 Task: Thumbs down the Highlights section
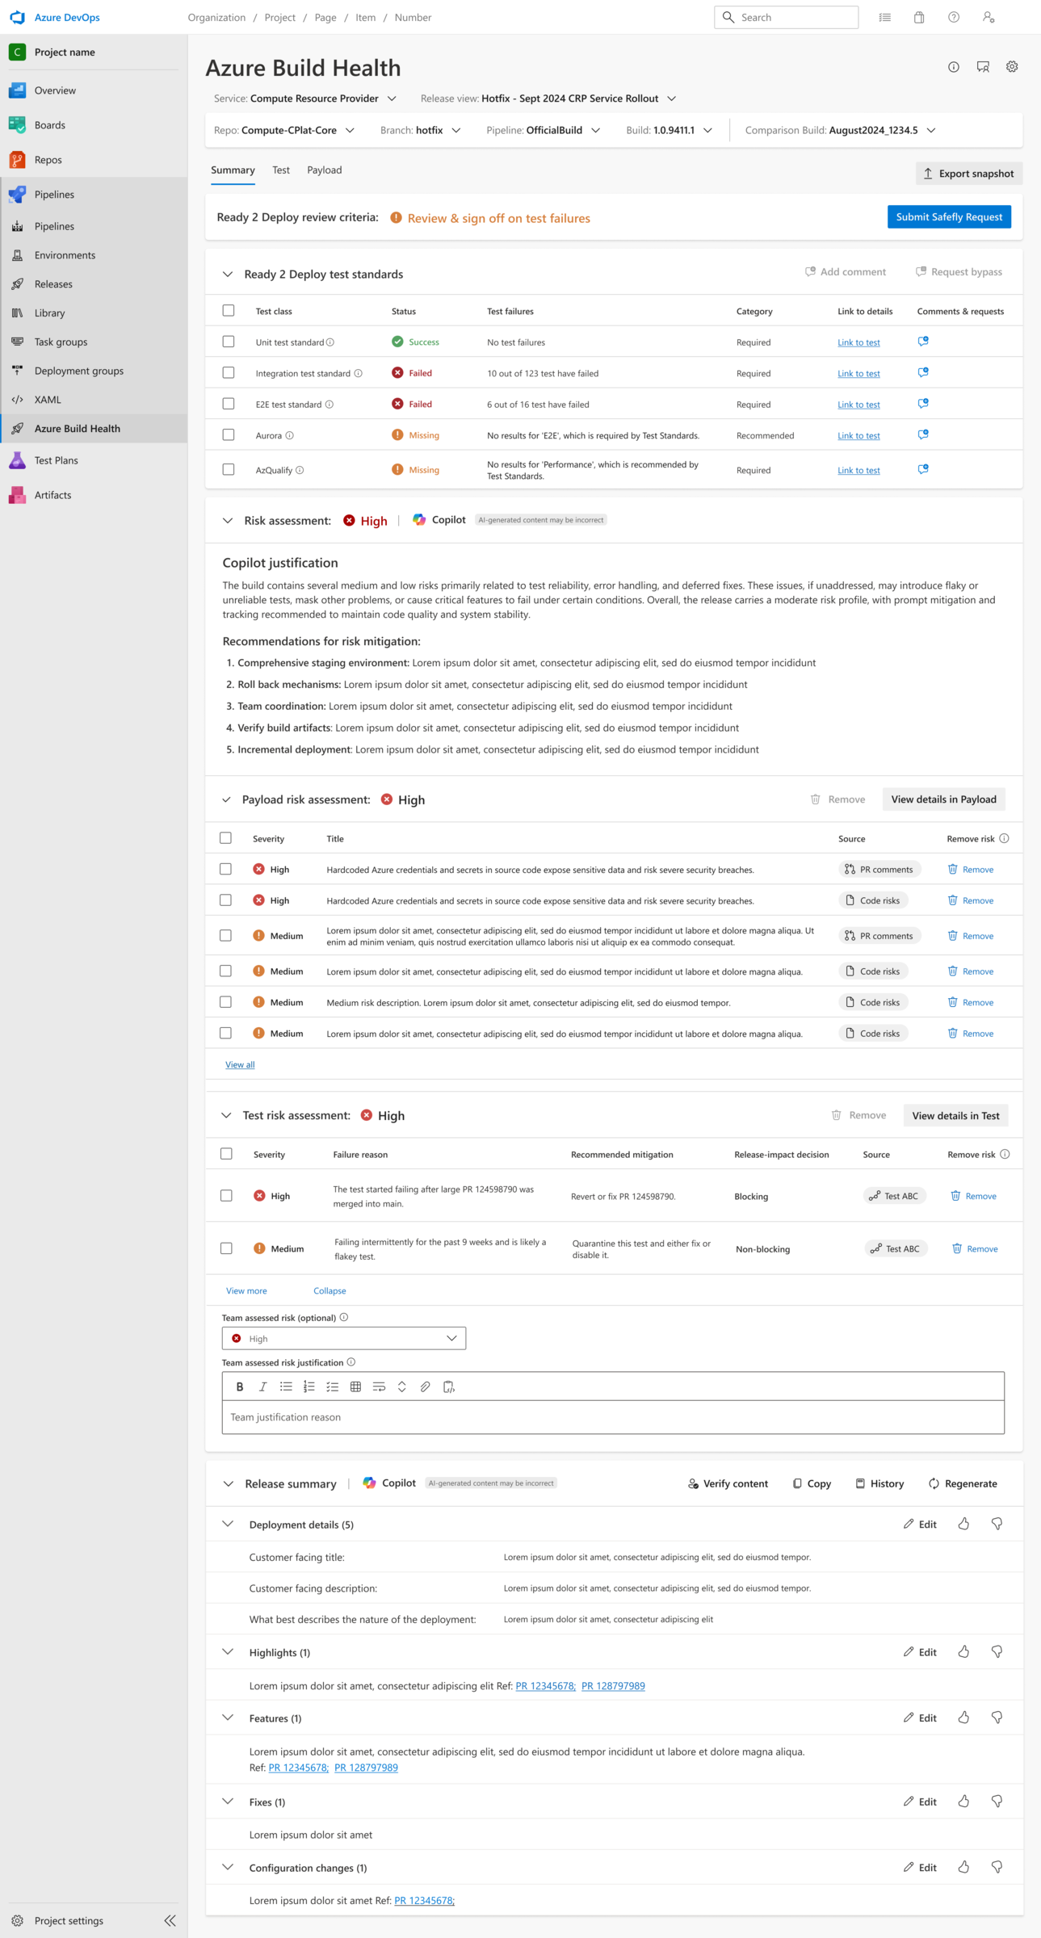pos(997,1652)
